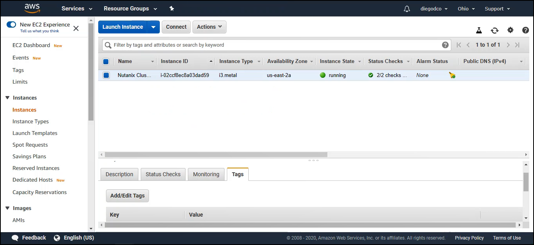Click the AWS logo
Screen dimensions: 534x245
click(32, 8)
